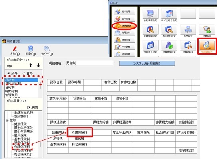Select 日給制 in the 明細書設計リスト
The image size is (217, 159).
point(10,87)
